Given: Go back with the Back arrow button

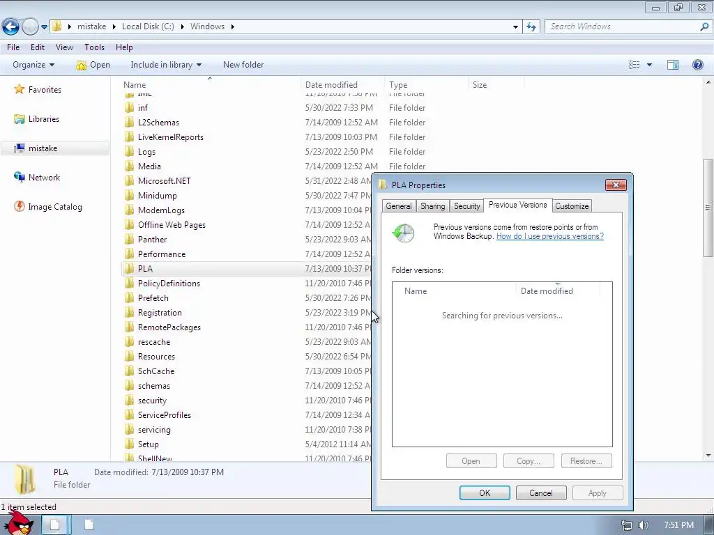Looking at the screenshot, I should 11,27.
